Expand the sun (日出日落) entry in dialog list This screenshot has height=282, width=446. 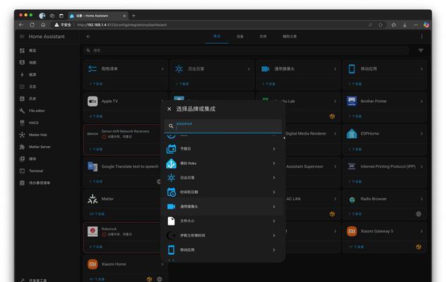223,178
